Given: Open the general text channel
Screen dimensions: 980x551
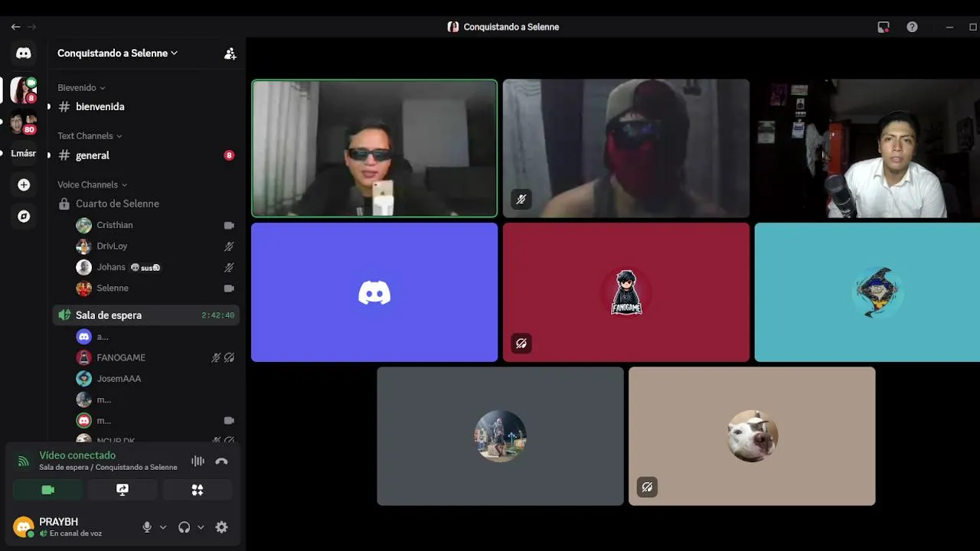Looking at the screenshot, I should pos(145,155).
